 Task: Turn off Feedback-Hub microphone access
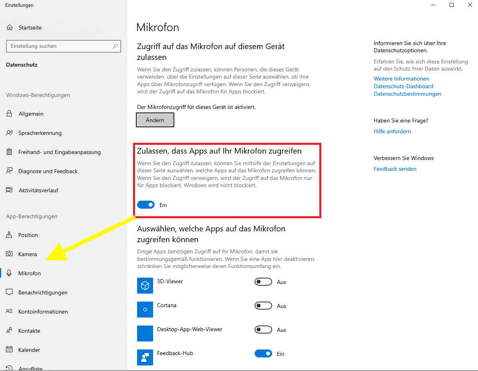click(263, 354)
